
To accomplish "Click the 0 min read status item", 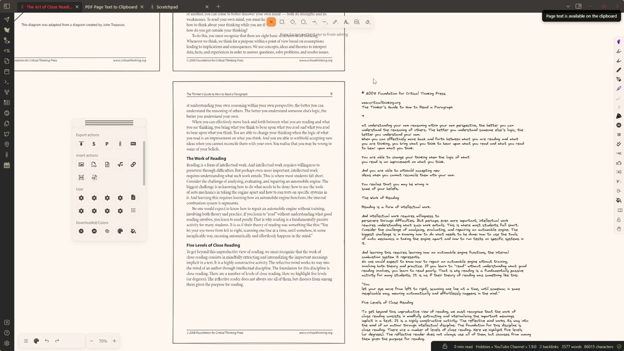I will coord(463,347).
